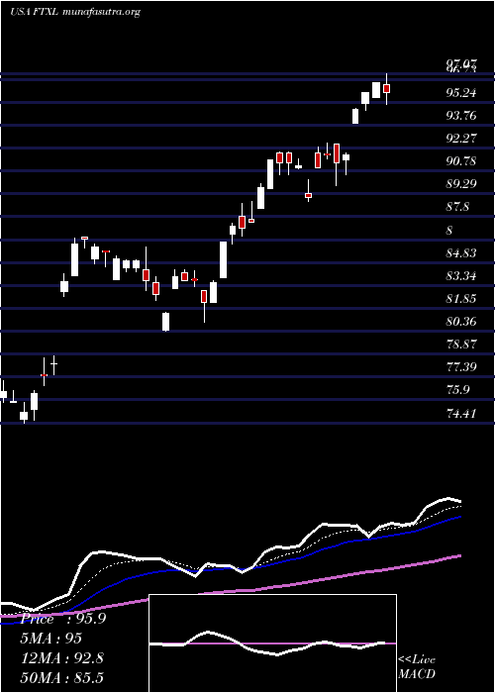Click the USA FTXL munafasutra.org chart title
This screenshot has height=693, width=495.
[74, 12]
